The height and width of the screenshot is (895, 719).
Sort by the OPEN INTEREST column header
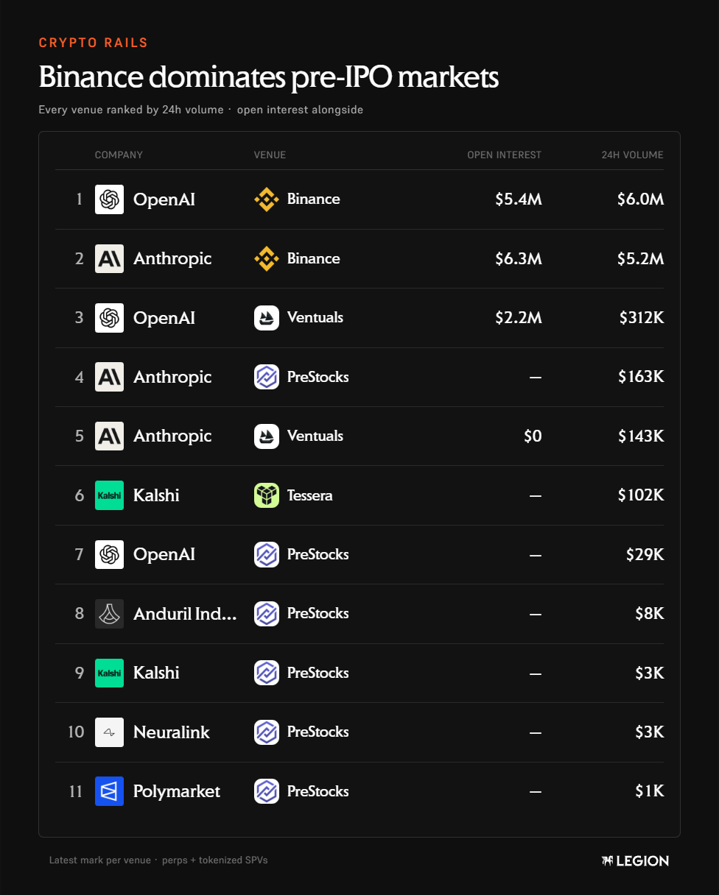point(504,155)
